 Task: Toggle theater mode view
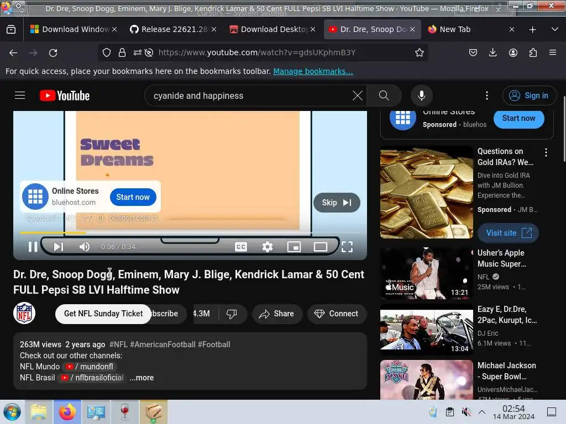coord(320,247)
